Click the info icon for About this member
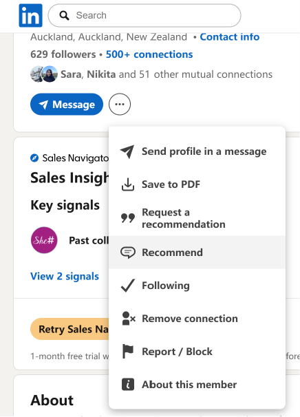300x417 pixels. tap(128, 385)
